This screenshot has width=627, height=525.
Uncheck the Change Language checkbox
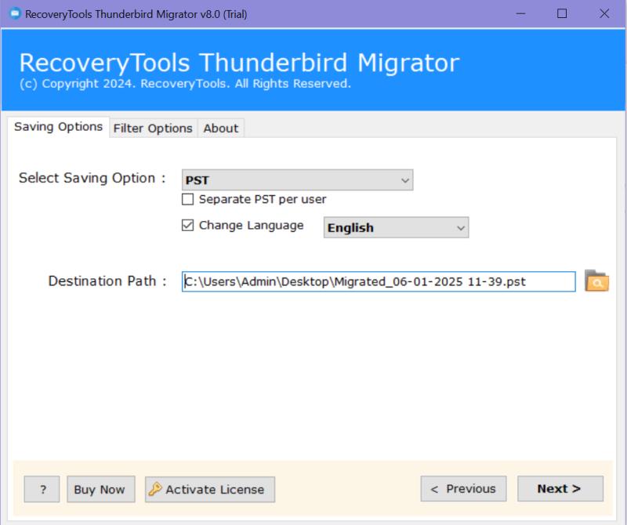coord(187,225)
